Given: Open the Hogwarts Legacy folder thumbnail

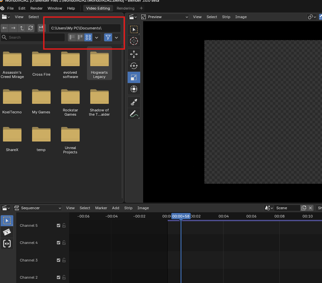Looking at the screenshot, I should click(x=100, y=63).
